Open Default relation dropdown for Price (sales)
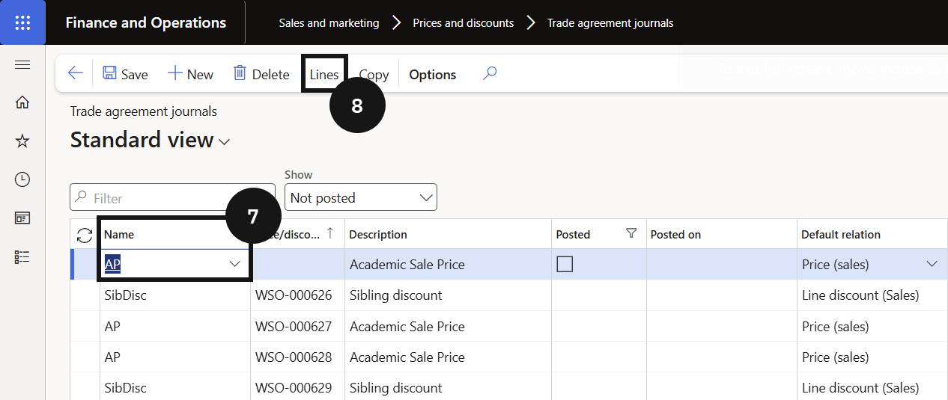Screen dimensions: 948x400 click(x=932, y=264)
